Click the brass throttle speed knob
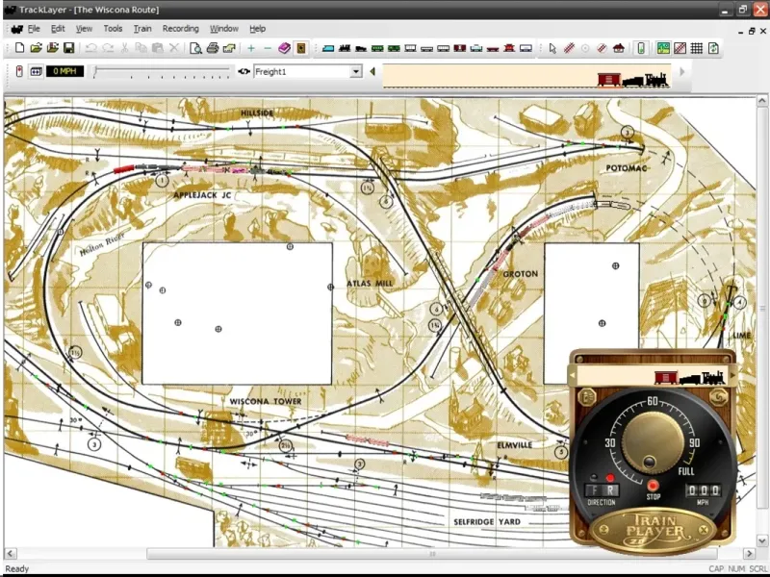 (x=653, y=442)
